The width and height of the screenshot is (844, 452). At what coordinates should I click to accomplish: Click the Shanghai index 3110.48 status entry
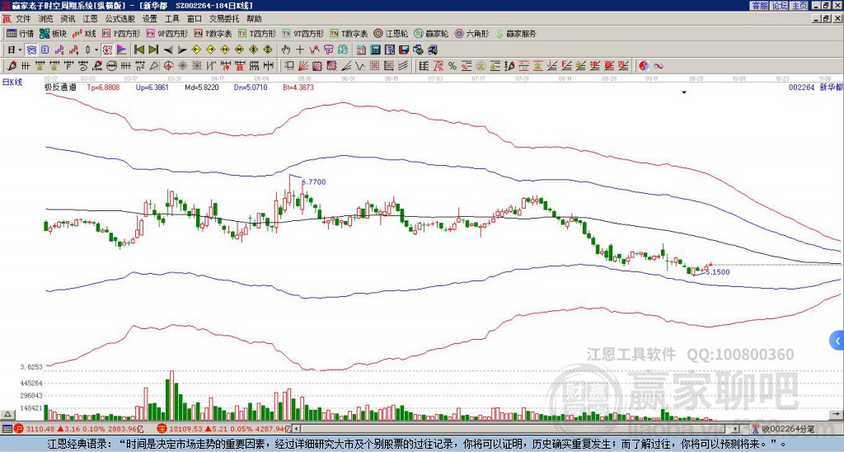[78, 429]
